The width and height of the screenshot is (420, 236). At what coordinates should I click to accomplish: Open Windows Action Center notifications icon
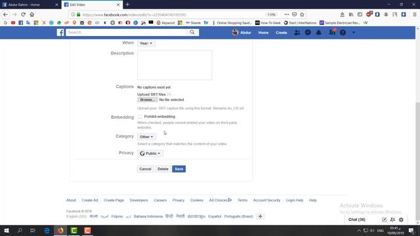411,230
